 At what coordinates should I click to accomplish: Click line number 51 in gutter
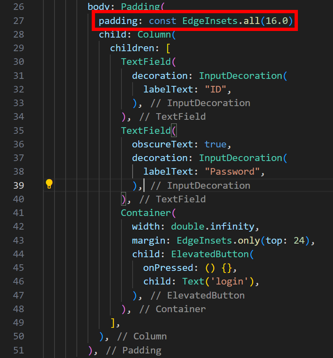(19, 351)
